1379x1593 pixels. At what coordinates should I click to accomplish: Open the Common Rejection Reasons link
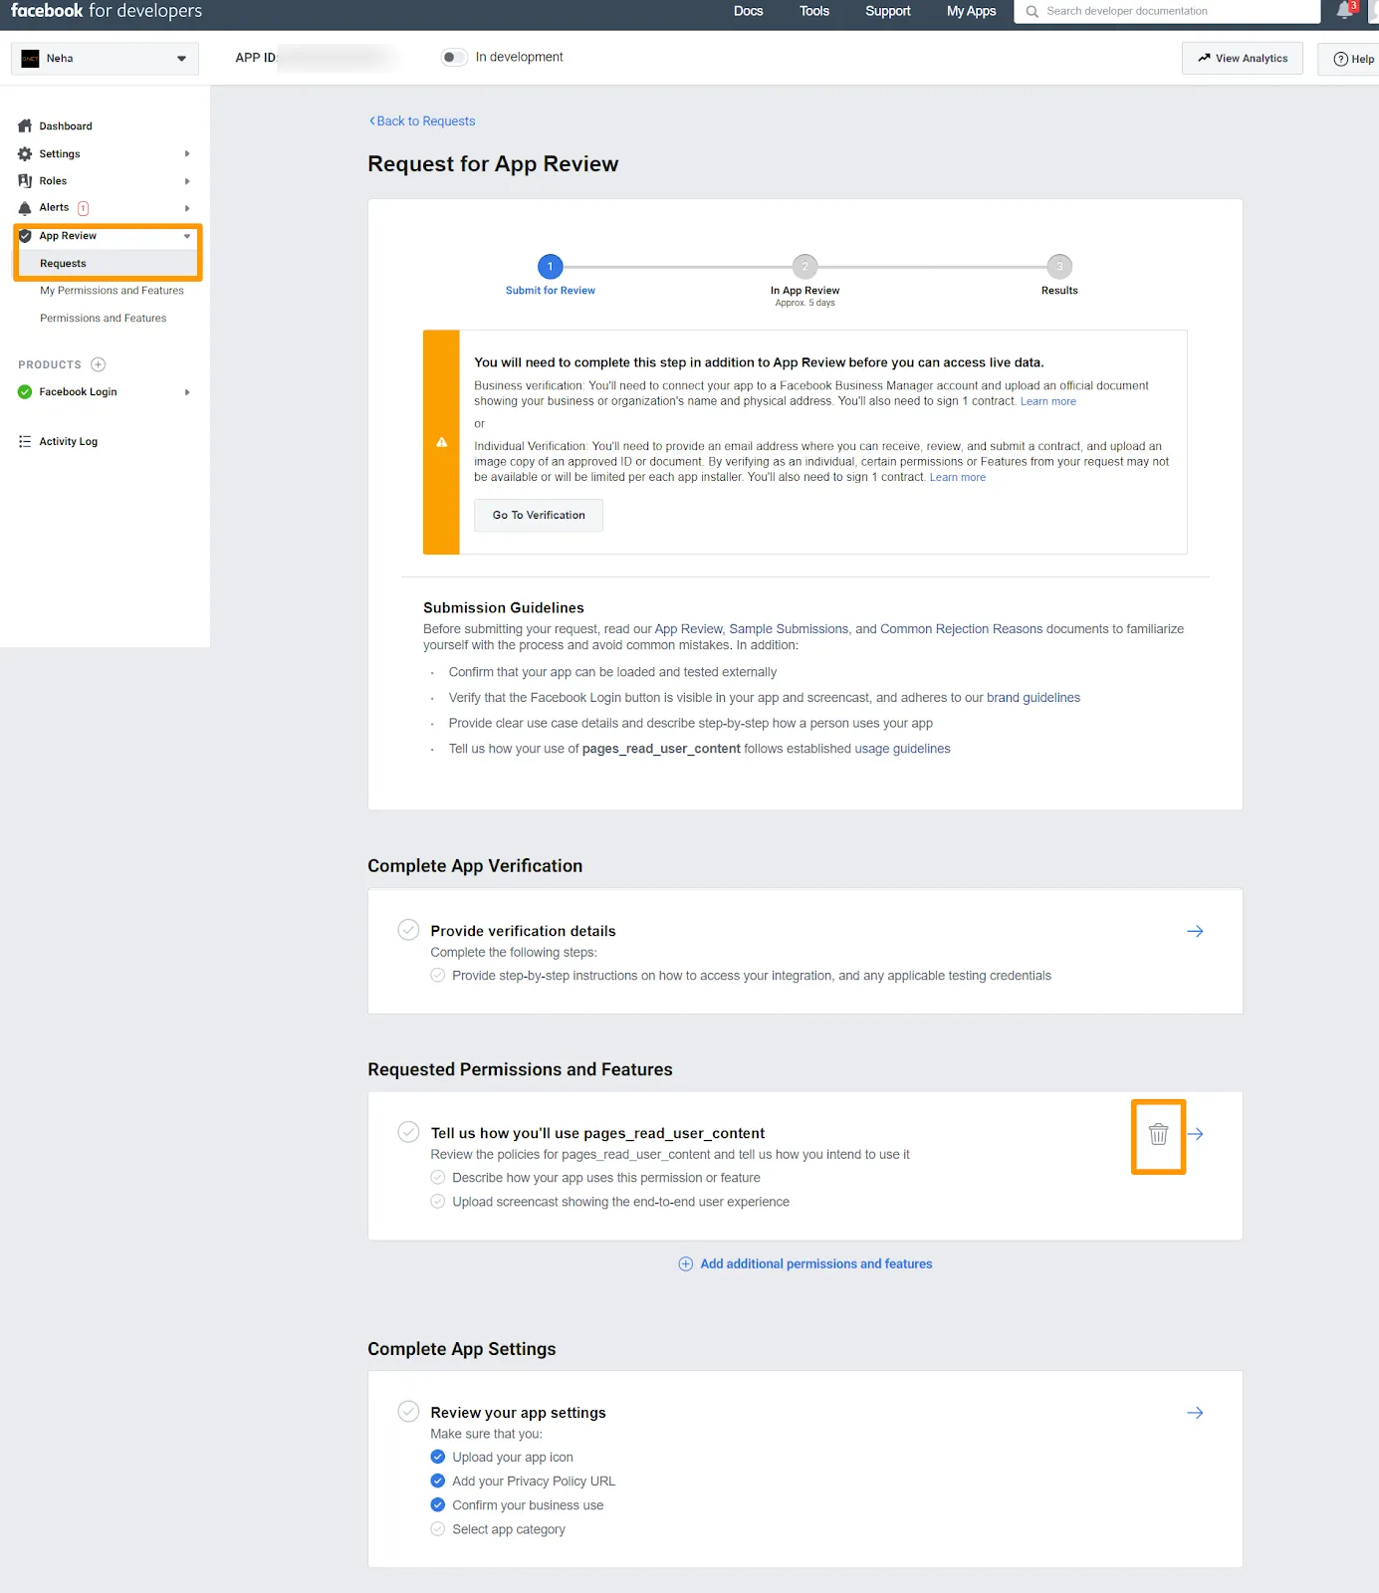pyautogui.click(x=962, y=629)
